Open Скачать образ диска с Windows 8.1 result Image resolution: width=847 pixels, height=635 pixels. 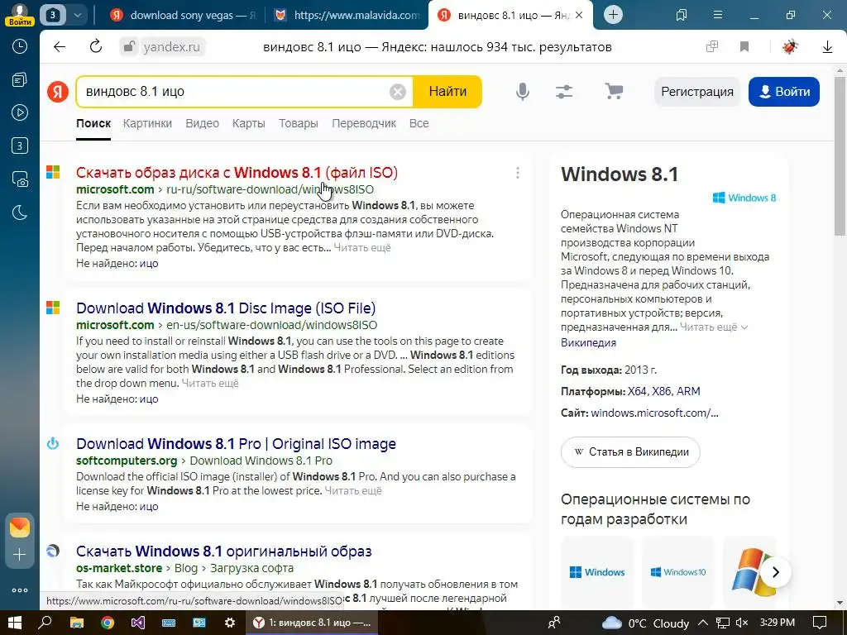click(x=237, y=173)
